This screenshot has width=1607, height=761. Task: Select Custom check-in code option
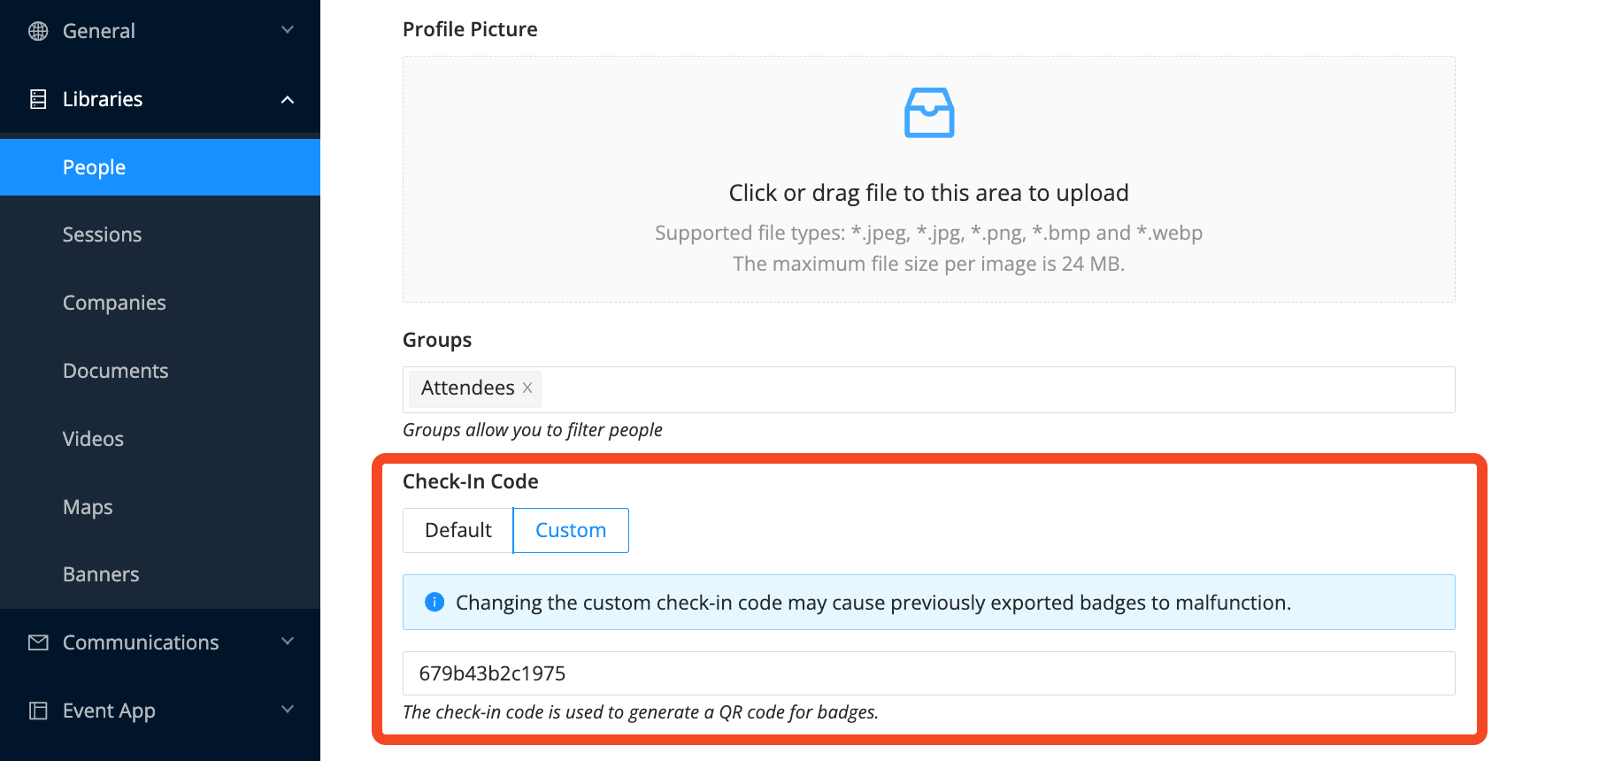(571, 530)
